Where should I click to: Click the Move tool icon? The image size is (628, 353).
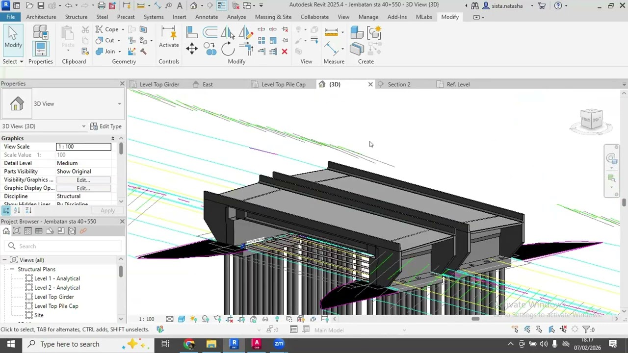click(192, 49)
